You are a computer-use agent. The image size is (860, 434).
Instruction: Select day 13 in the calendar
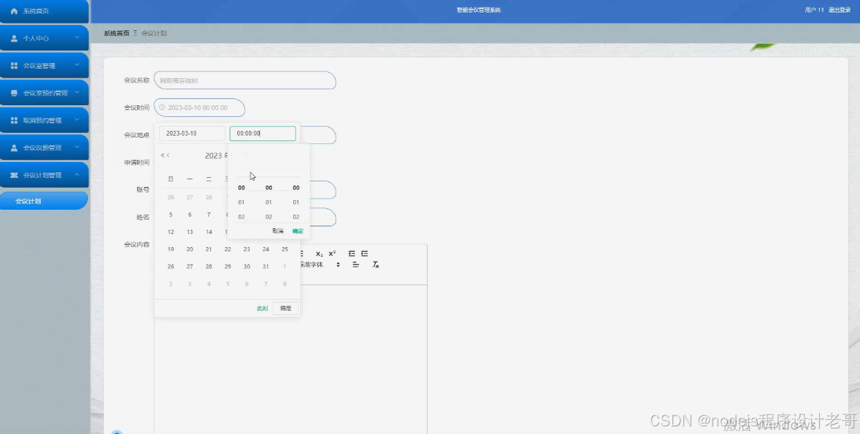[190, 232]
